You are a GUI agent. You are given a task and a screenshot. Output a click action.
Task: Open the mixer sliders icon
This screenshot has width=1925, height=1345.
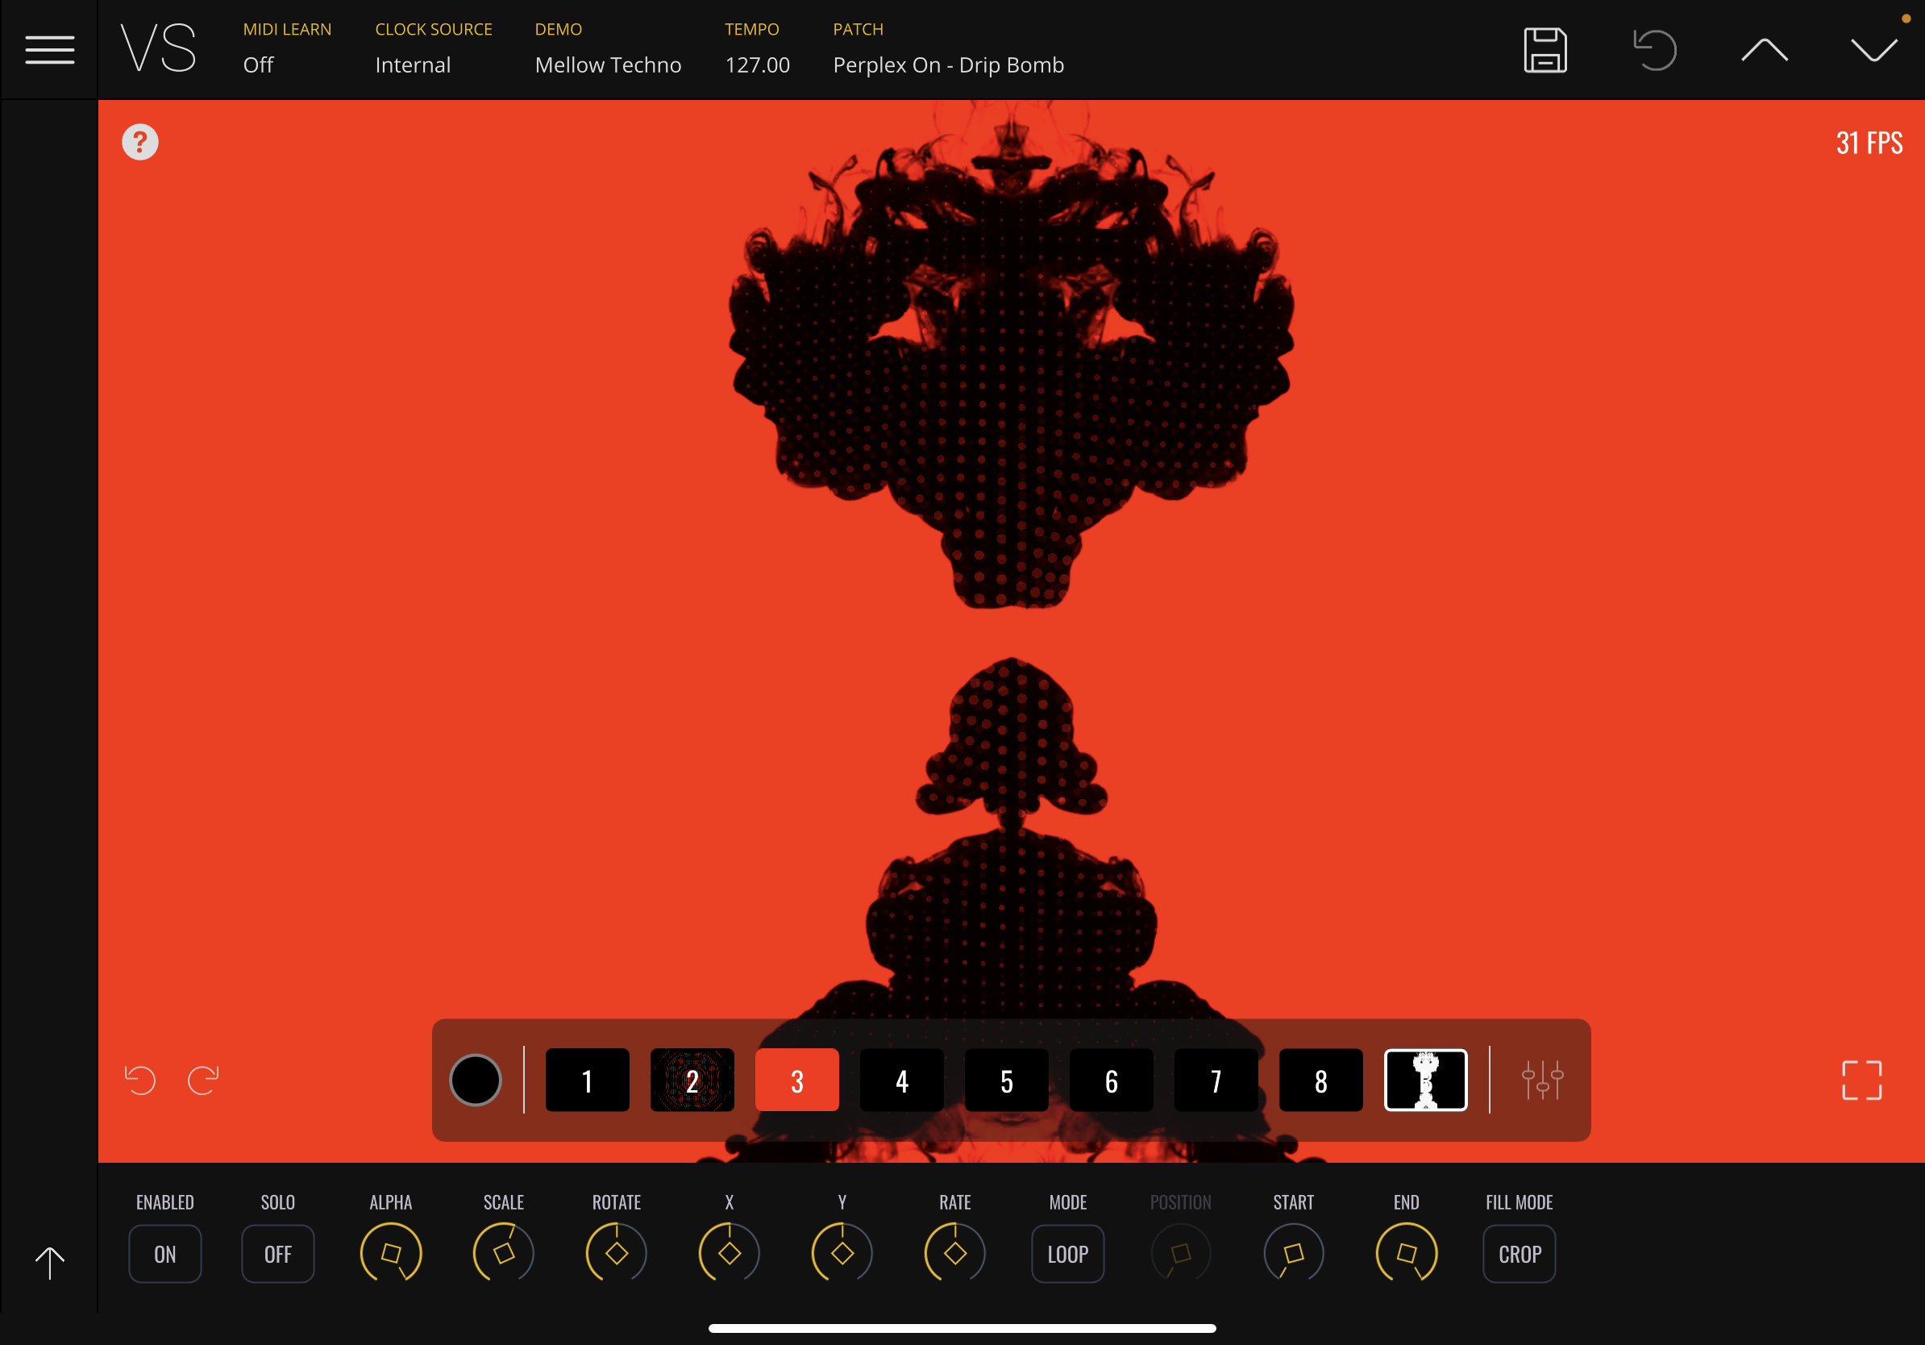1542,1080
